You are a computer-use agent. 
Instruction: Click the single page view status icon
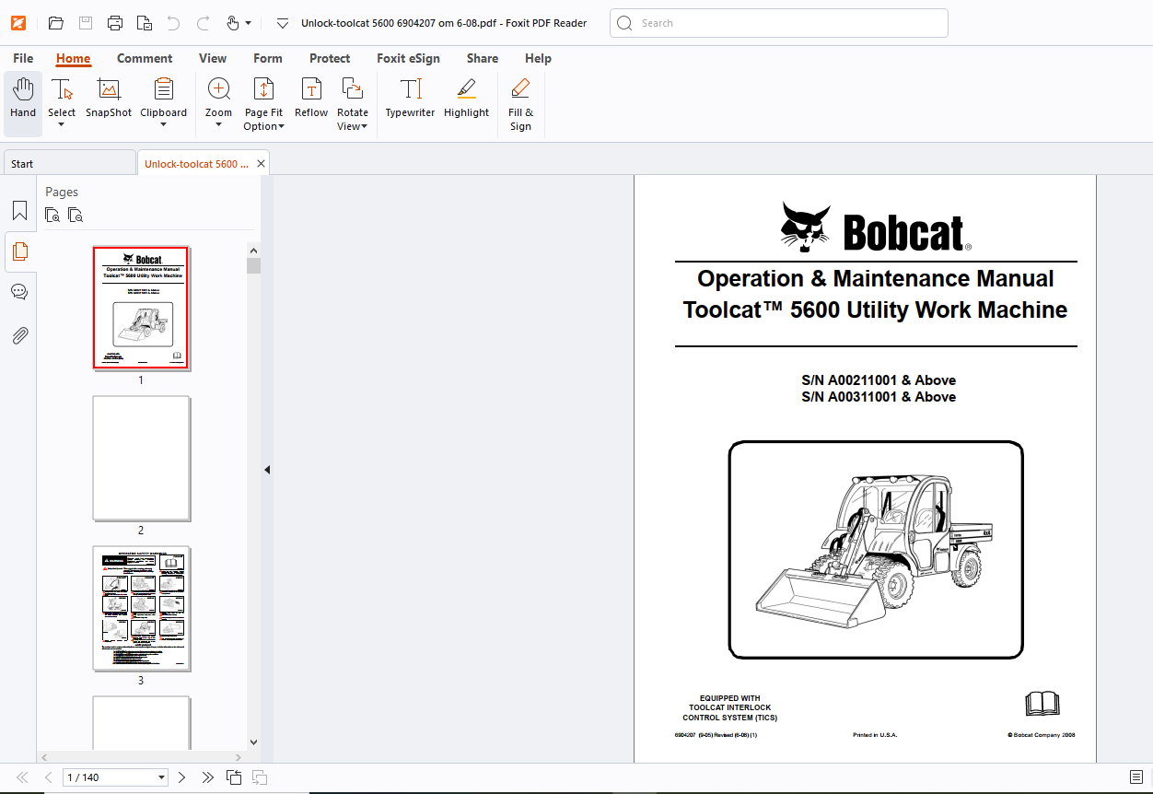click(234, 777)
